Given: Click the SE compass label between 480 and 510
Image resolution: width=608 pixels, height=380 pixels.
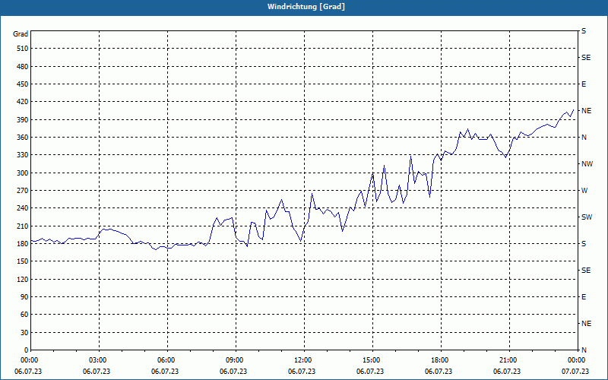Looking at the screenshot, I should (x=586, y=58).
